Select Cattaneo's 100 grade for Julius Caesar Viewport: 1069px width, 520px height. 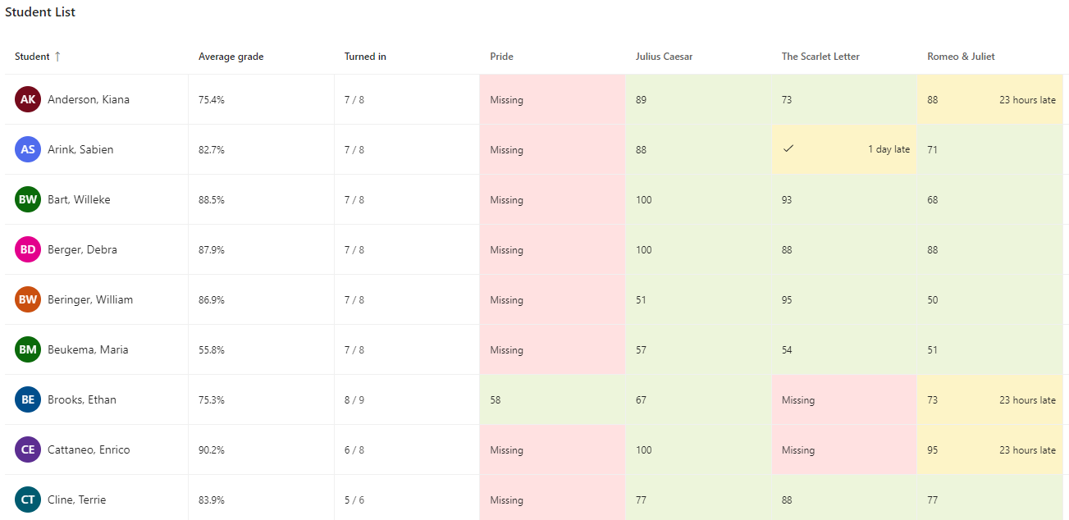click(697, 449)
